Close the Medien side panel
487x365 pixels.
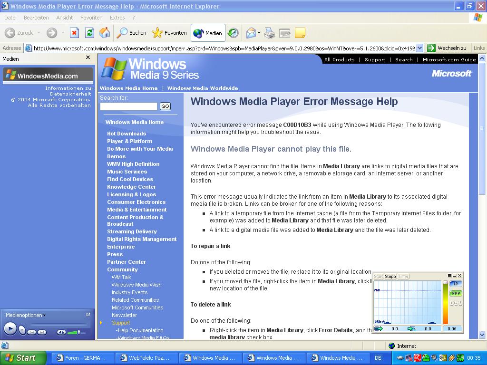(x=88, y=58)
